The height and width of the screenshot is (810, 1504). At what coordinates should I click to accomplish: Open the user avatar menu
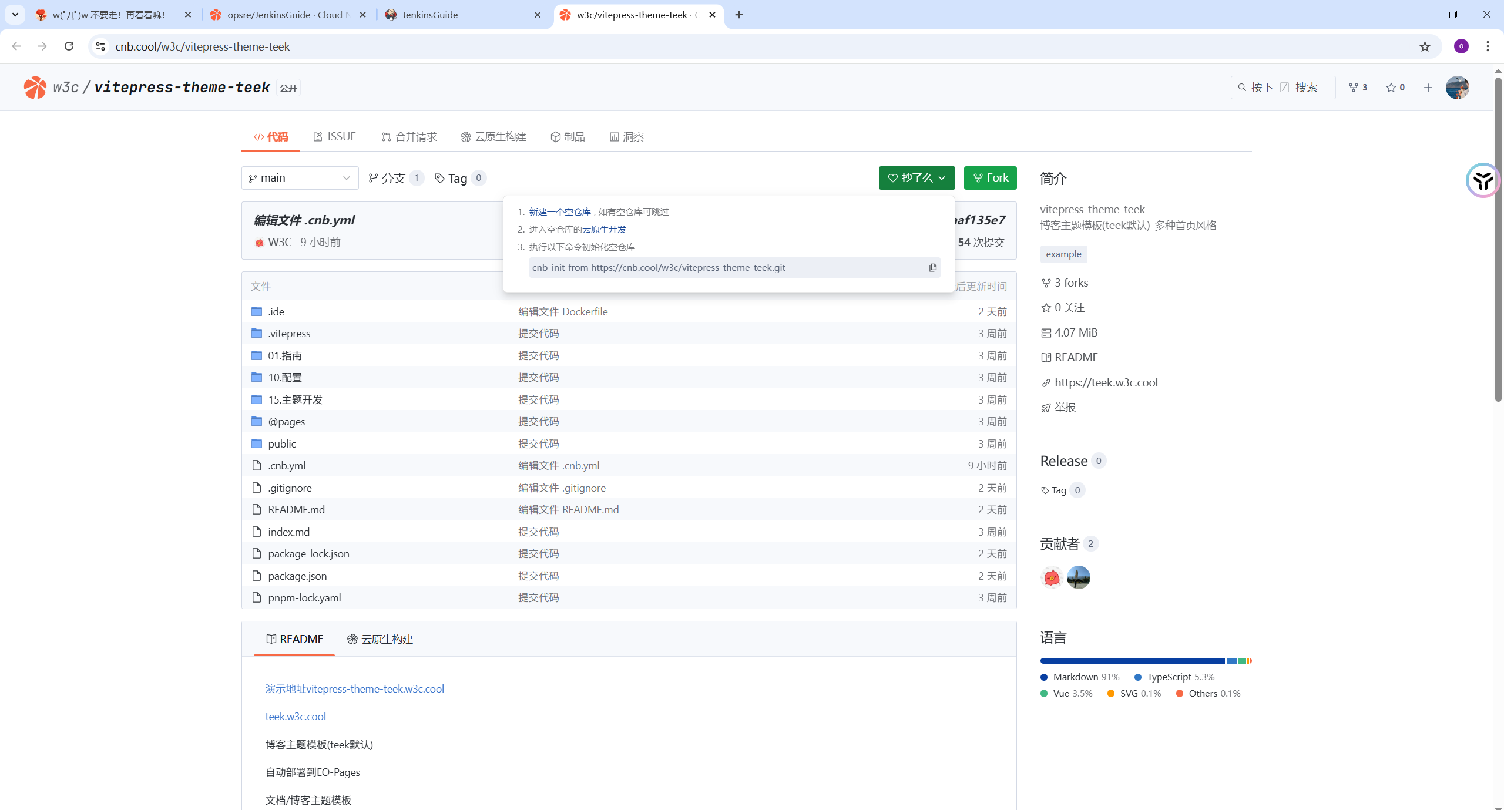tap(1457, 88)
